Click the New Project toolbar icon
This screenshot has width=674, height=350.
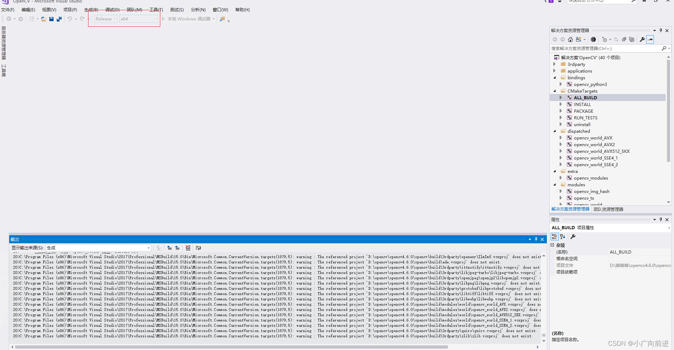pyautogui.click(x=32, y=19)
